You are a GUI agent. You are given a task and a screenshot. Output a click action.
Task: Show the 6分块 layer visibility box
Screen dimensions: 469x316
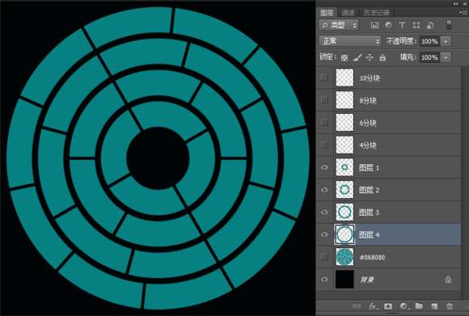pyautogui.click(x=324, y=123)
